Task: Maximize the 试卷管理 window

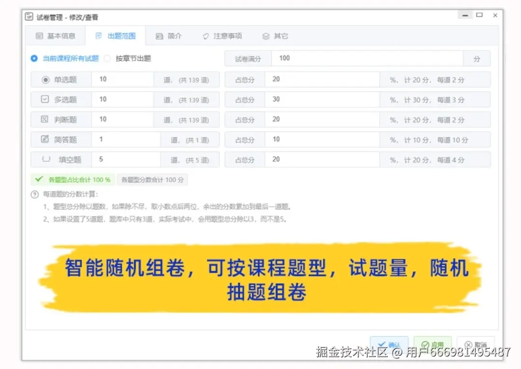Action: coord(479,15)
